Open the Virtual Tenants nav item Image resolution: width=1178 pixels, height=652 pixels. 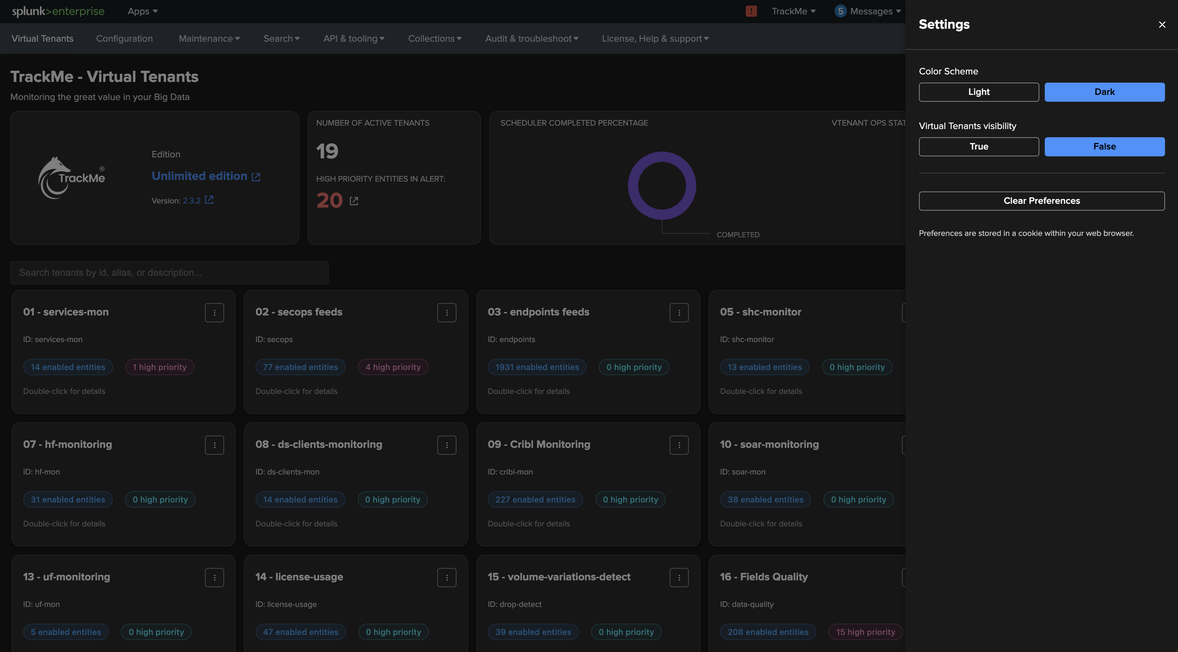tap(42, 39)
